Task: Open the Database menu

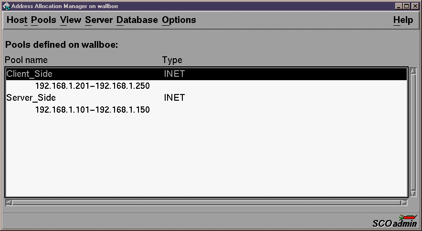Action: pyautogui.click(x=137, y=20)
